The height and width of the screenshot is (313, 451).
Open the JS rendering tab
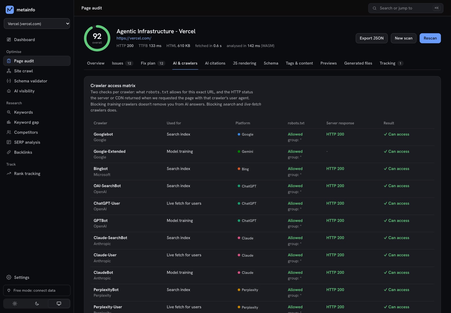[244, 63]
